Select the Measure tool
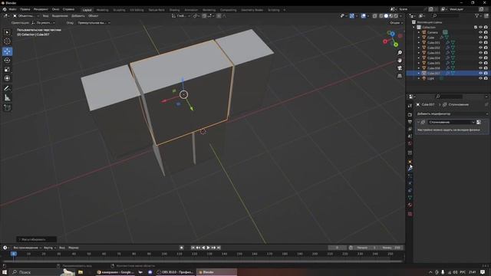This screenshot has width=491, height=276. 7,98
